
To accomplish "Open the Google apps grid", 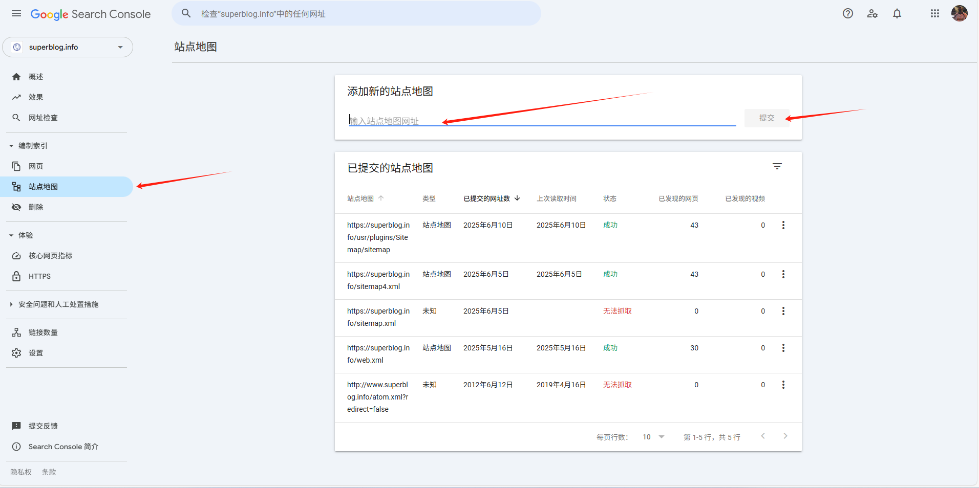I will click(x=935, y=14).
